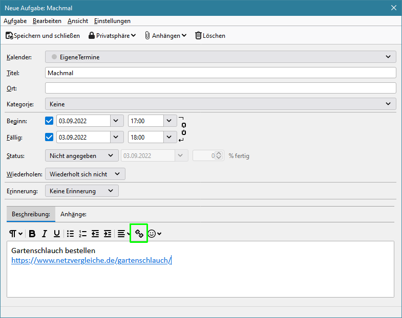Click Speichern und schließen button
Screen dimensions: 402x318
point(43,35)
